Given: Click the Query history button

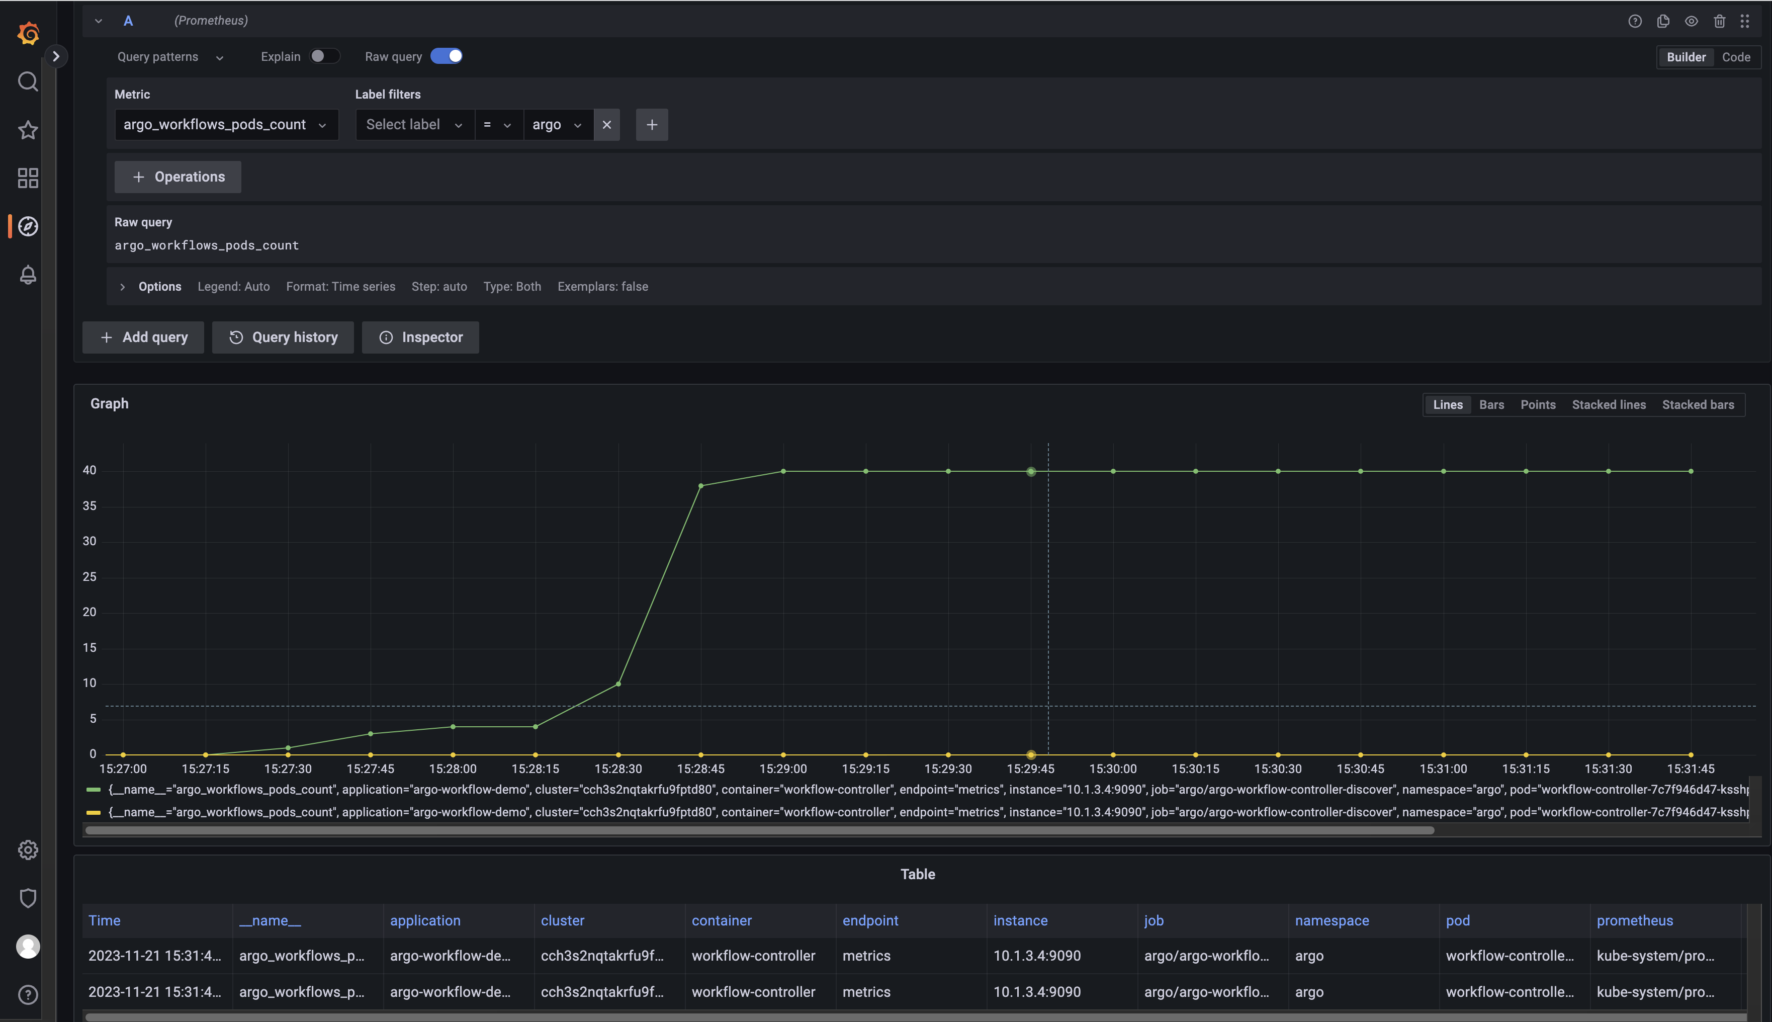Looking at the screenshot, I should pyautogui.click(x=283, y=337).
